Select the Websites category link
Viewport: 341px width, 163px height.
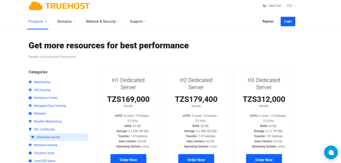(40, 113)
